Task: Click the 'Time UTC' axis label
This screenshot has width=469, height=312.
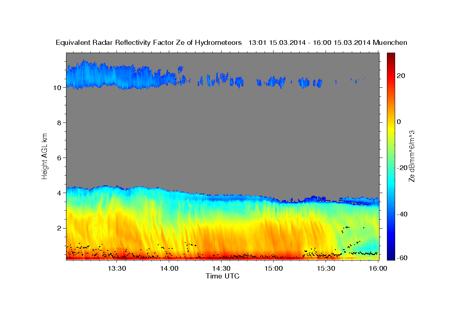Action: [222, 276]
